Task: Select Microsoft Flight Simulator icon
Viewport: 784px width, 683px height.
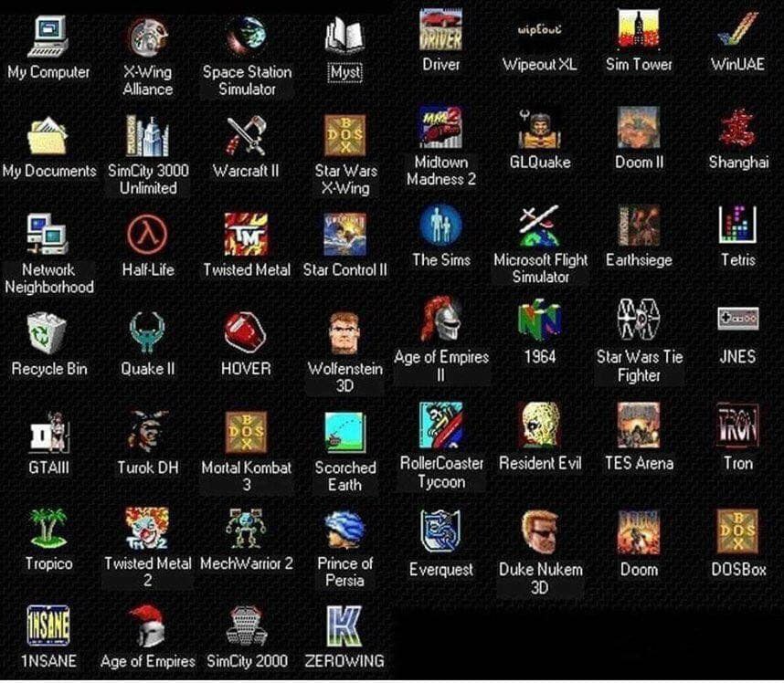Action: pos(539,226)
